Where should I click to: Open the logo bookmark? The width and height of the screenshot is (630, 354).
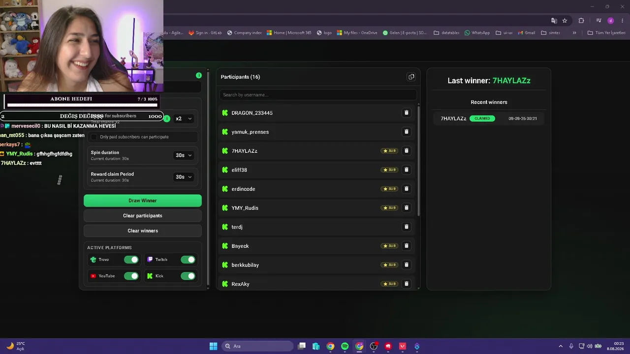click(x=324, y=33)
